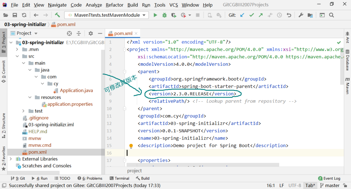
Task: Click the yellow lightbulb intention icon on line 15
Action: coord(131,146)
